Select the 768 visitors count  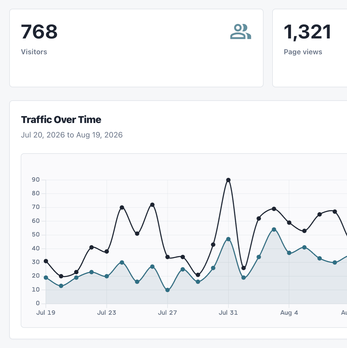pyautogui.click(x=39, y=32)
